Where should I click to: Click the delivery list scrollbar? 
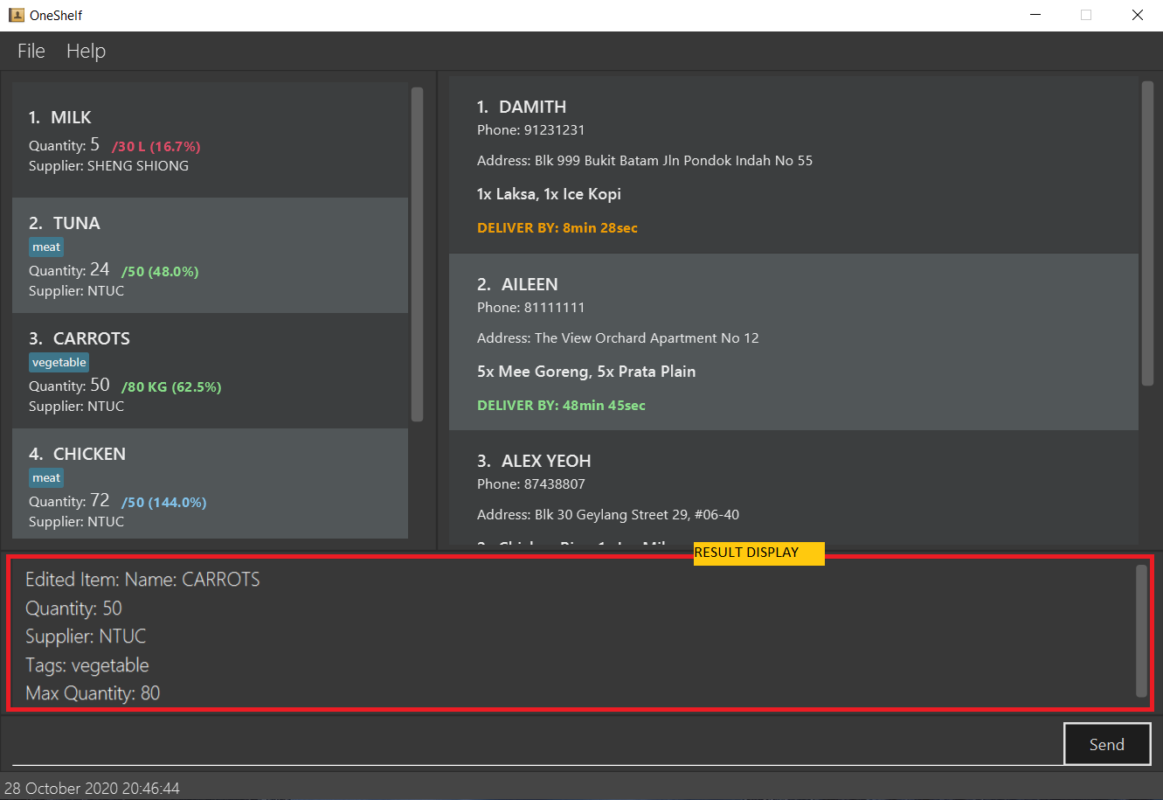pyautogui.click(x=1147, y=233)
